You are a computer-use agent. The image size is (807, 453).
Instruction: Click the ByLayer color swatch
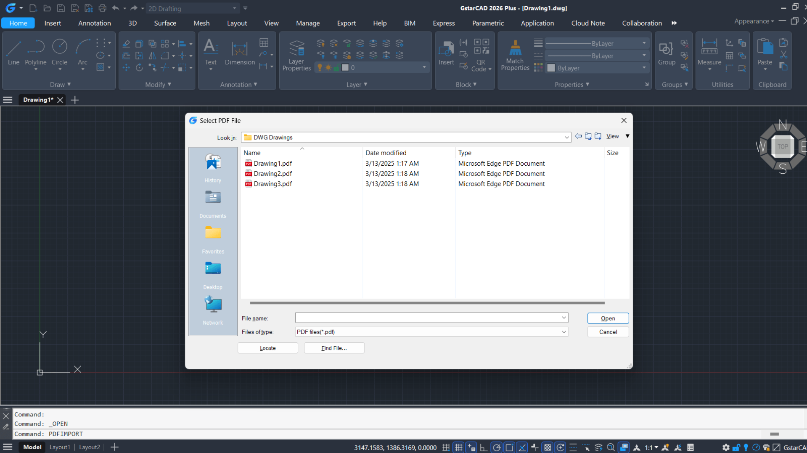point(551,68)
